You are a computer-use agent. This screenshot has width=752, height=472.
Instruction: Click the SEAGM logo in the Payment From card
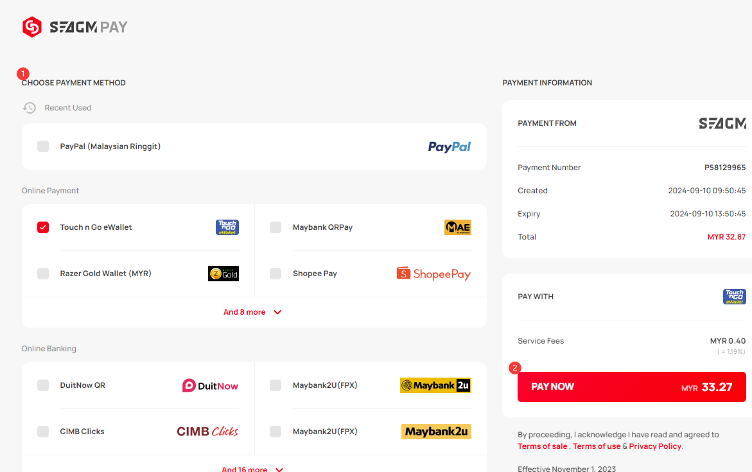pos(722,123)
